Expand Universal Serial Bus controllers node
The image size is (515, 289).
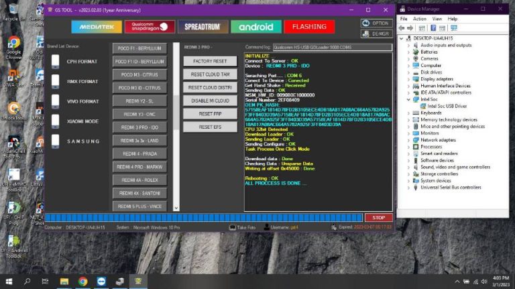tap(408, 188)
